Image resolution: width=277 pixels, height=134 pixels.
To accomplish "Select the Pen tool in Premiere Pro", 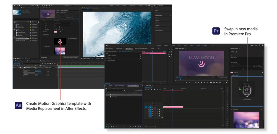I will pyautogui.click(x=172, y=54).
